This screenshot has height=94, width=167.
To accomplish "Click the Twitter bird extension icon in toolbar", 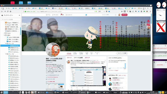I will [139, 11].
